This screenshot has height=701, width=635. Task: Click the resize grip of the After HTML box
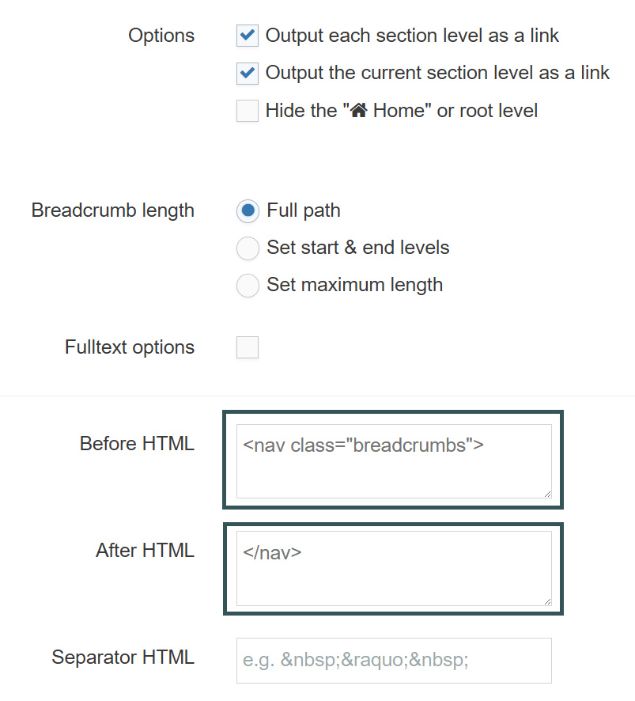(x=547, y=600)
